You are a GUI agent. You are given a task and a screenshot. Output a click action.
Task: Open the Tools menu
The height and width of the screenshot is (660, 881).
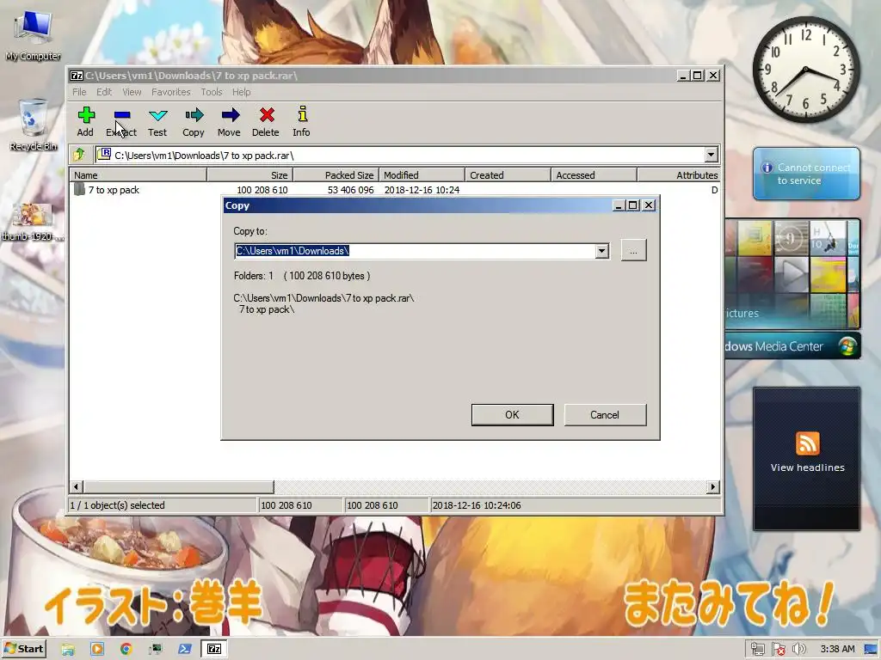coord(212,92)
